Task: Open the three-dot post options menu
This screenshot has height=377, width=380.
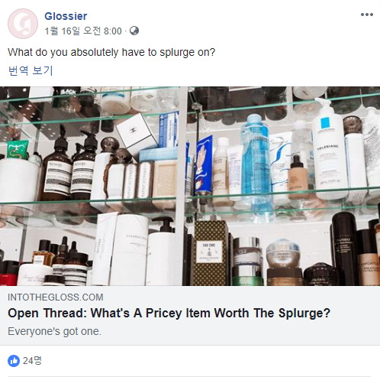Action: pyautogui.click(x=367, y=15)
